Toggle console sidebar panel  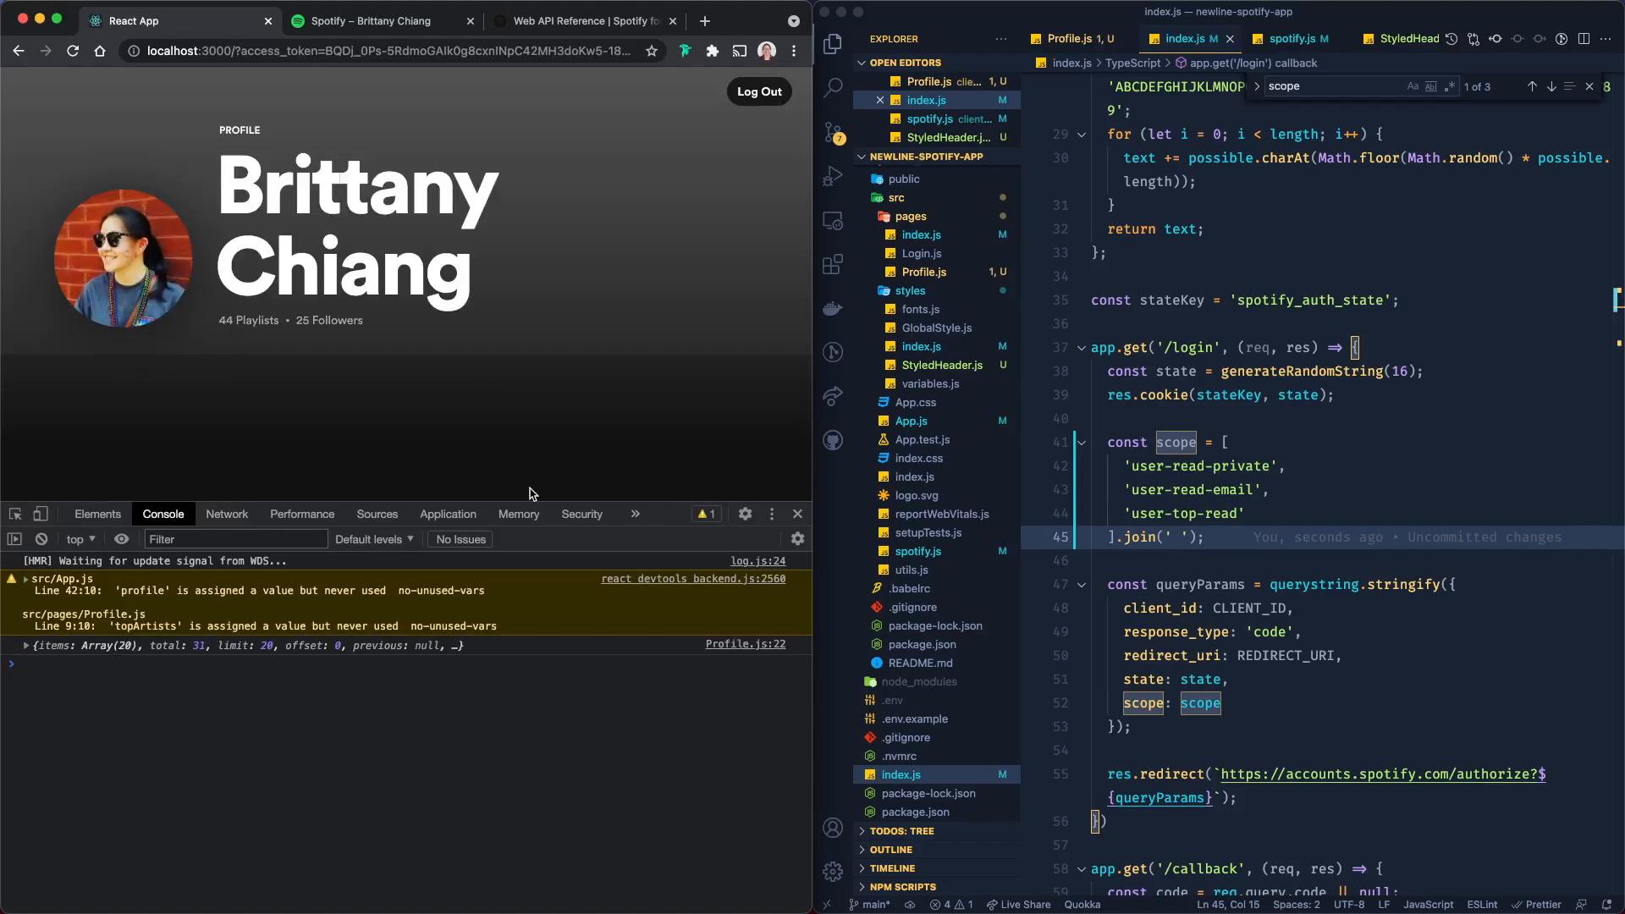(14, 539)
